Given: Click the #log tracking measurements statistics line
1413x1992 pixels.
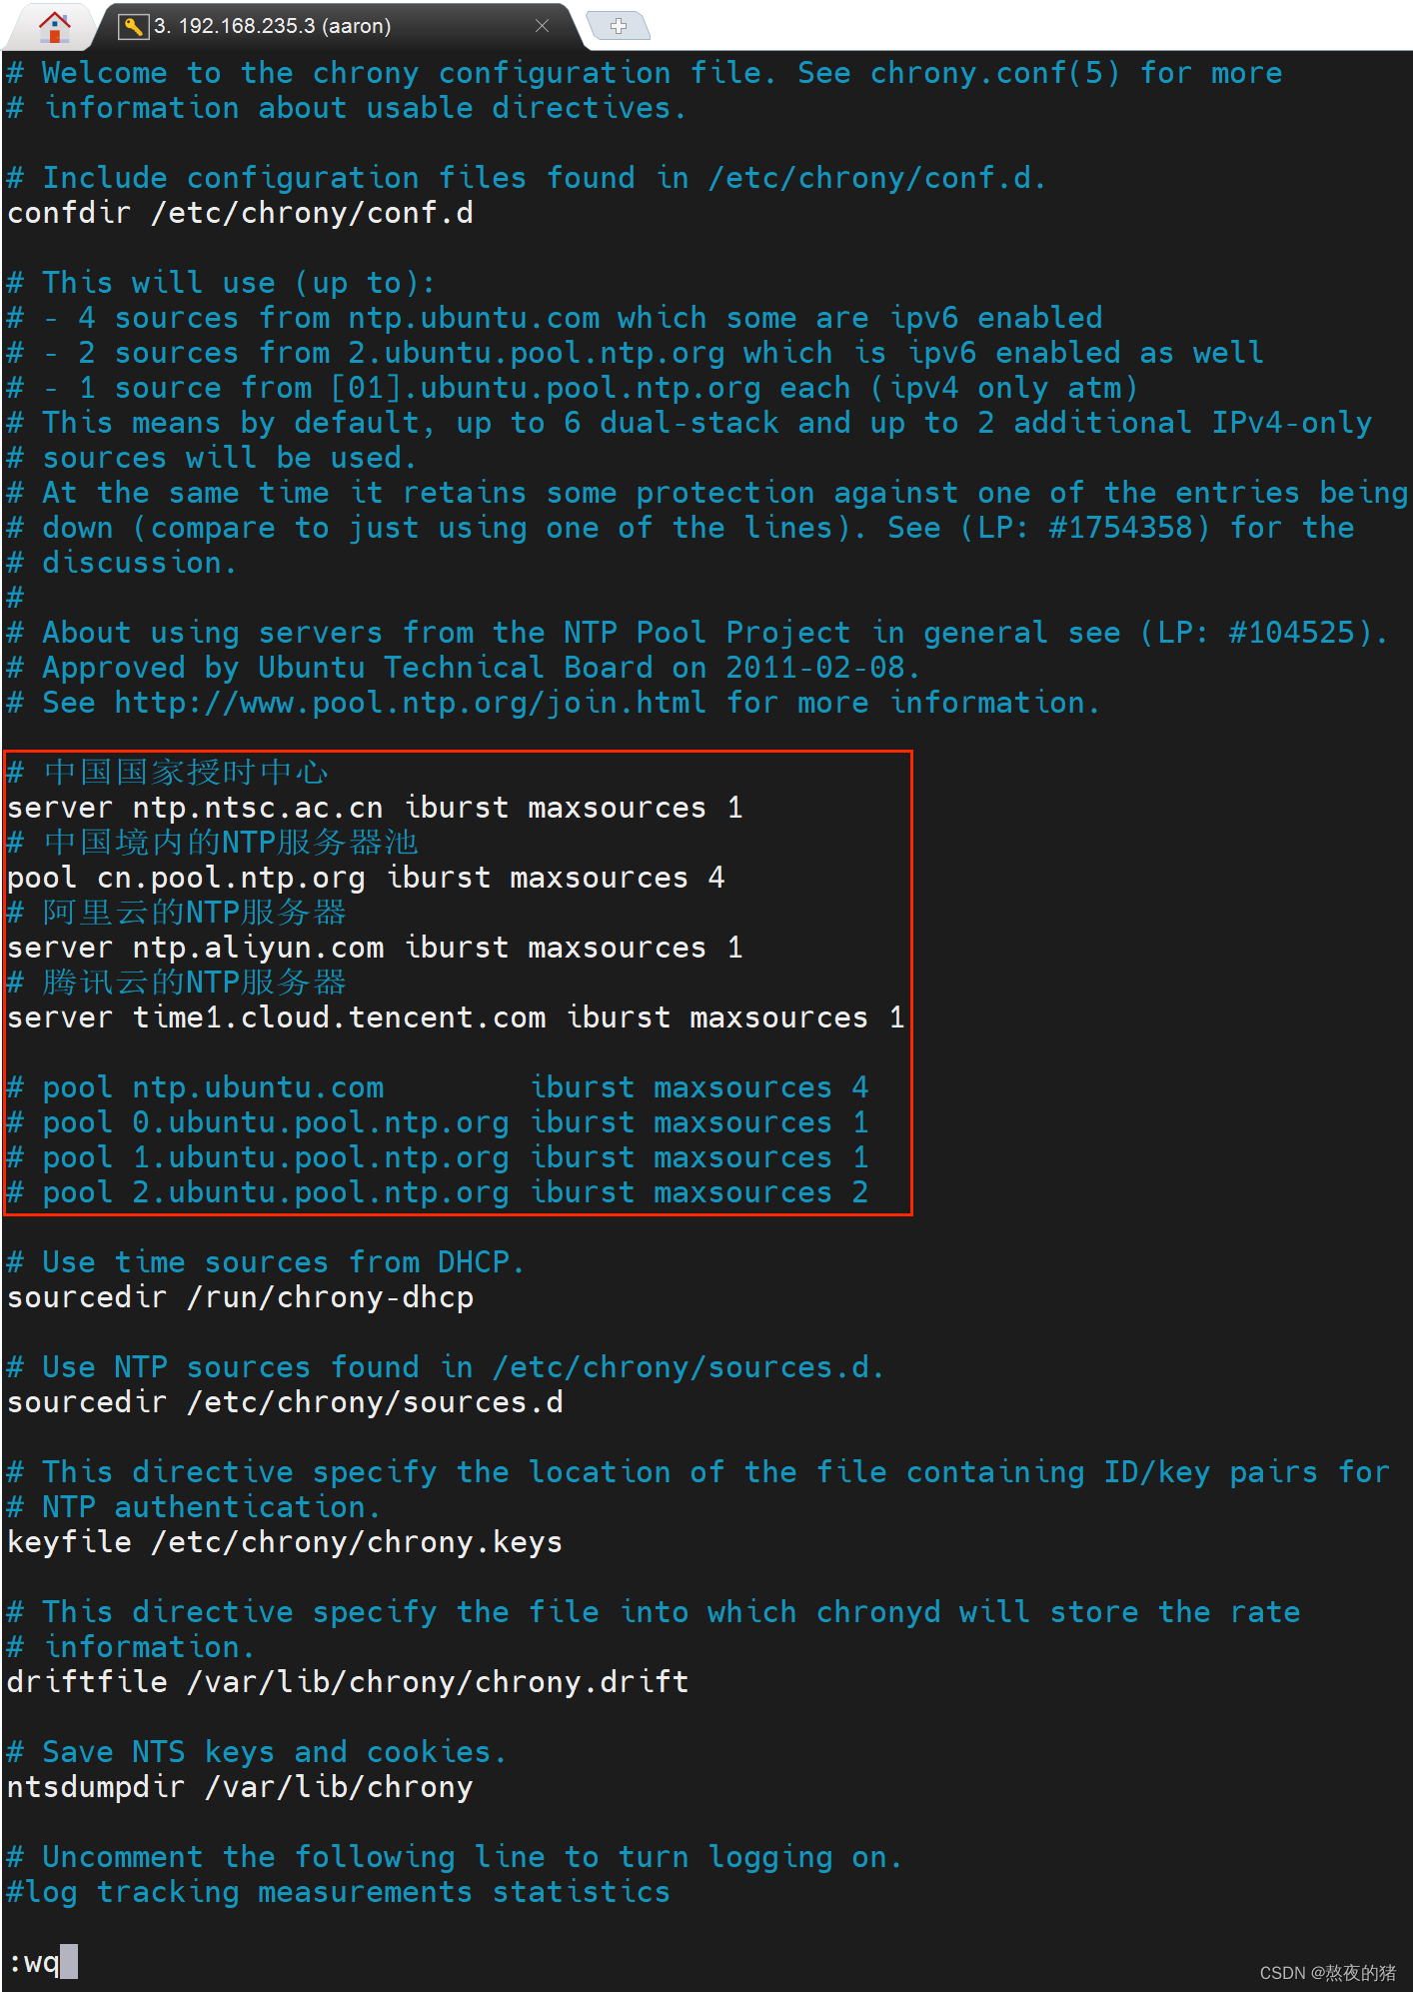Looking at the screenshot, I should click(339, 1892).
